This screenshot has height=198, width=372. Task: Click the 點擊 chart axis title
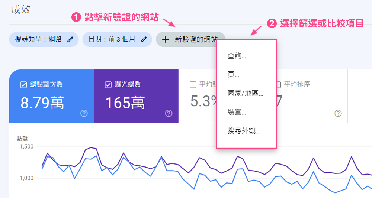(x=22, y=139)
